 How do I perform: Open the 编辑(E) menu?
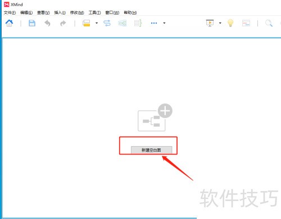(26, 13)
